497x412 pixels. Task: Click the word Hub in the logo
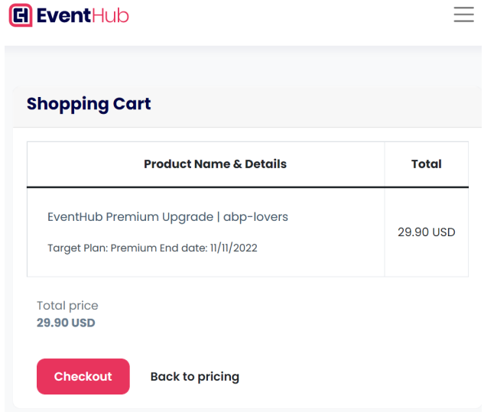coord(111,15)
